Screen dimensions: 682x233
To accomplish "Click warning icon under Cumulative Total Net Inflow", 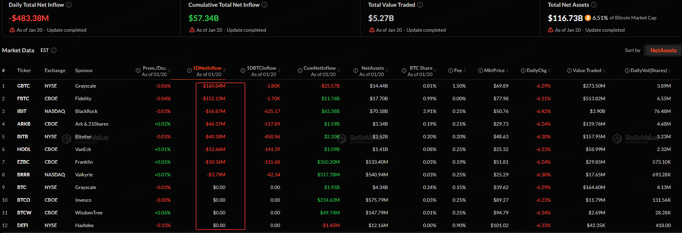I will point(192,30).
